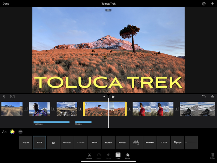Viewport: 217px width, 163px height.
Task: Open transition before the selected tree clip
Action: [x=80, y=109]
